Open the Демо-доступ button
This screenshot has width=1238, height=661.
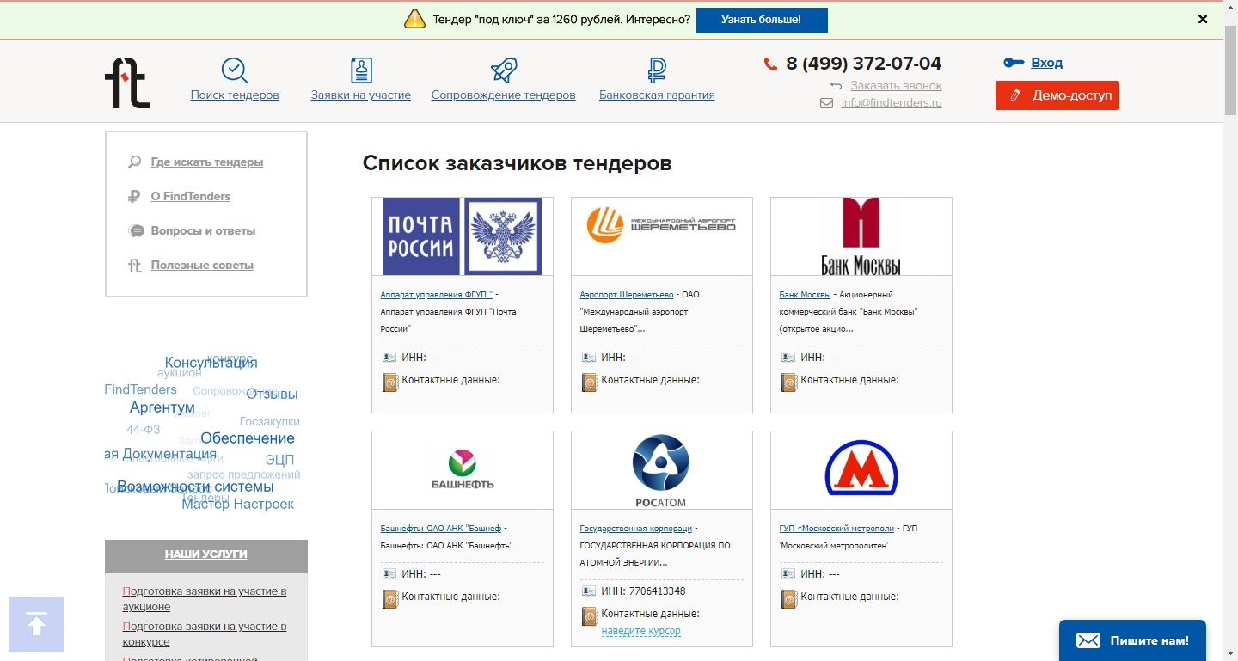(1057, 95)
